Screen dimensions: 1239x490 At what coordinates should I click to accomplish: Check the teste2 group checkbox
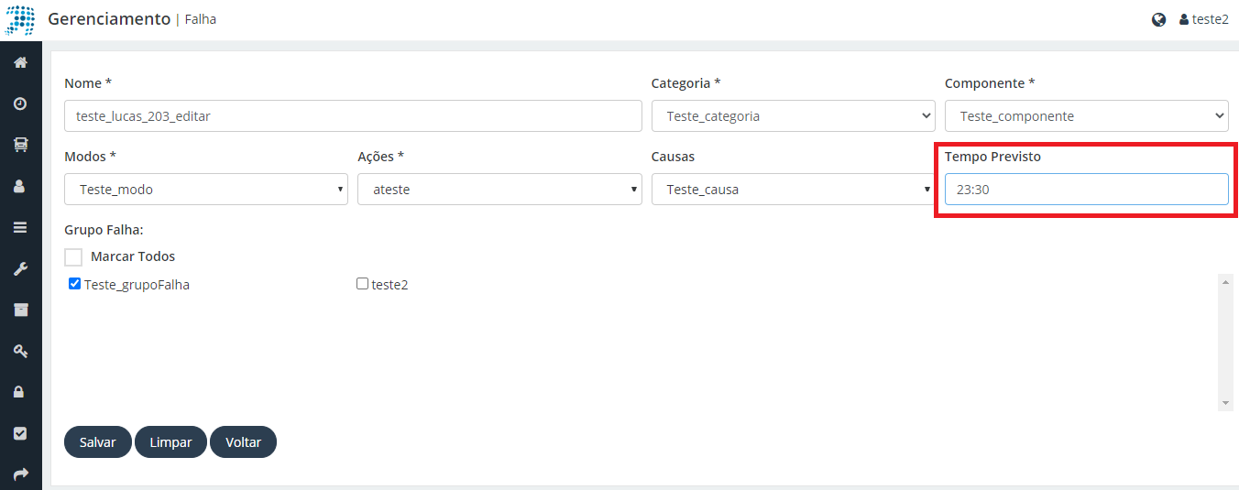pyautogui.click(x=362, y=284)
